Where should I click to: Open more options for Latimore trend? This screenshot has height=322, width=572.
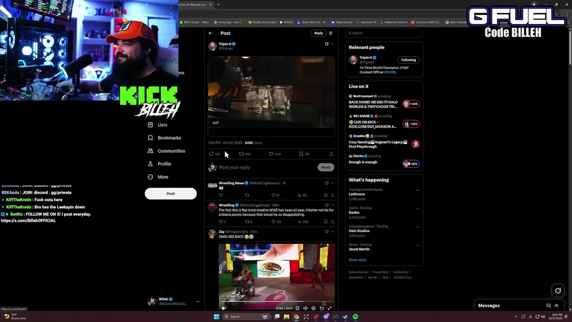click(417, 190)
